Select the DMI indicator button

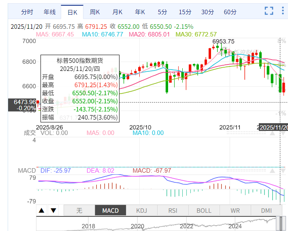pos(266,210)
